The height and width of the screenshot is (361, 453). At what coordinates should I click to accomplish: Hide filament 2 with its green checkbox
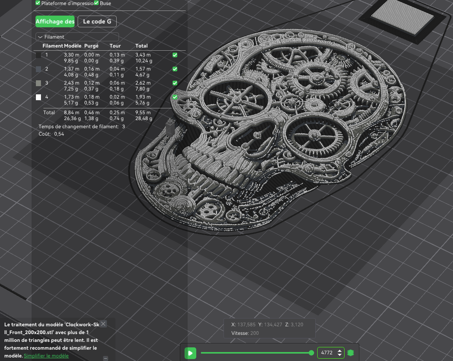pos(175,69)
